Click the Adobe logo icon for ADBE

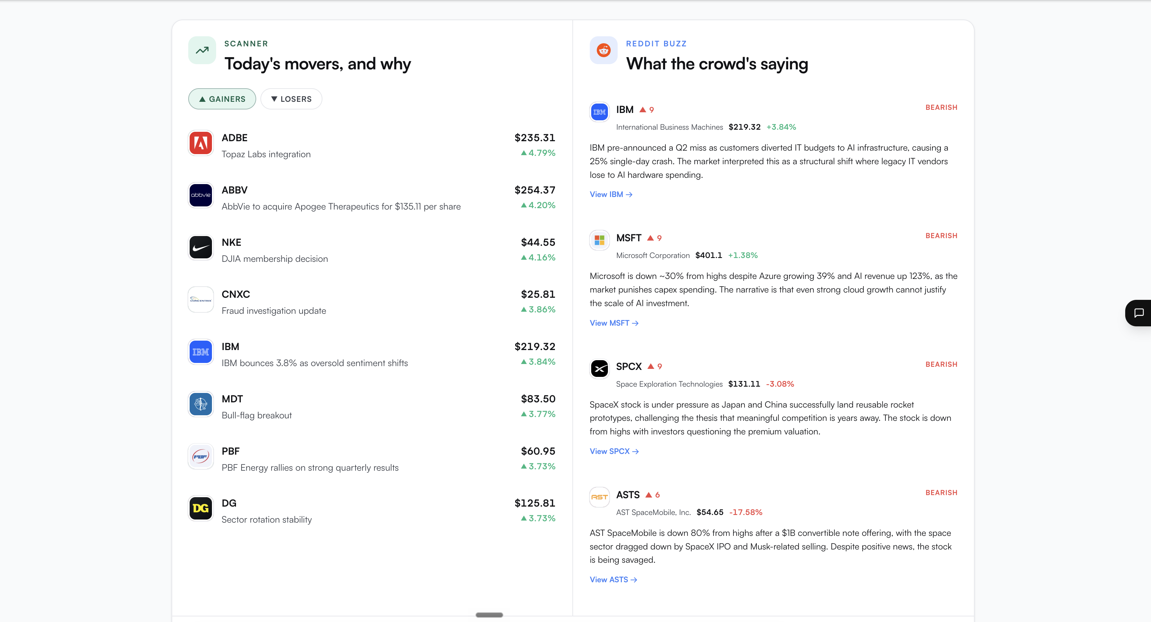tap(201, 143)
